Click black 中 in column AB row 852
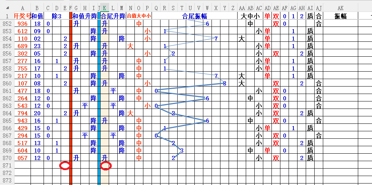 pos(250,24)
